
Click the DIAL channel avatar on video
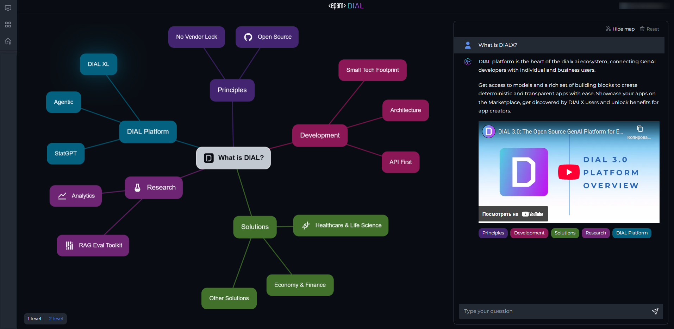pos(488,132)
